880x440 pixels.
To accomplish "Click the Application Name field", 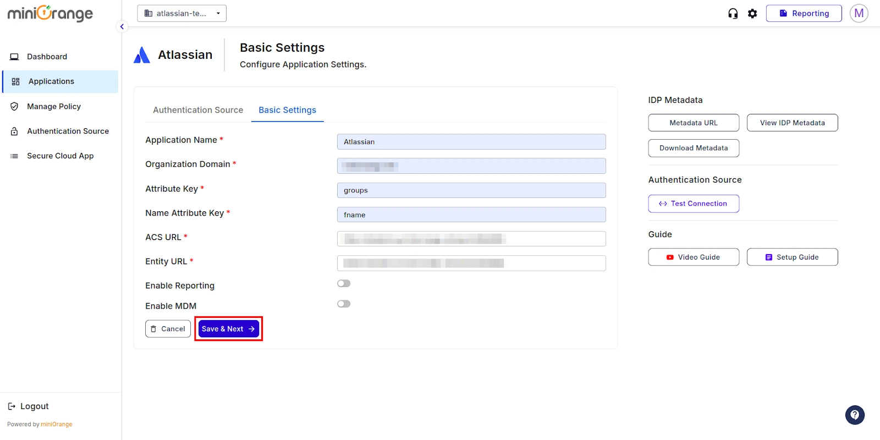I will [471, 142].
